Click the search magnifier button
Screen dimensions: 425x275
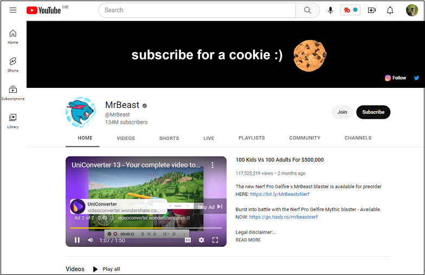click(x=307, y=10)
